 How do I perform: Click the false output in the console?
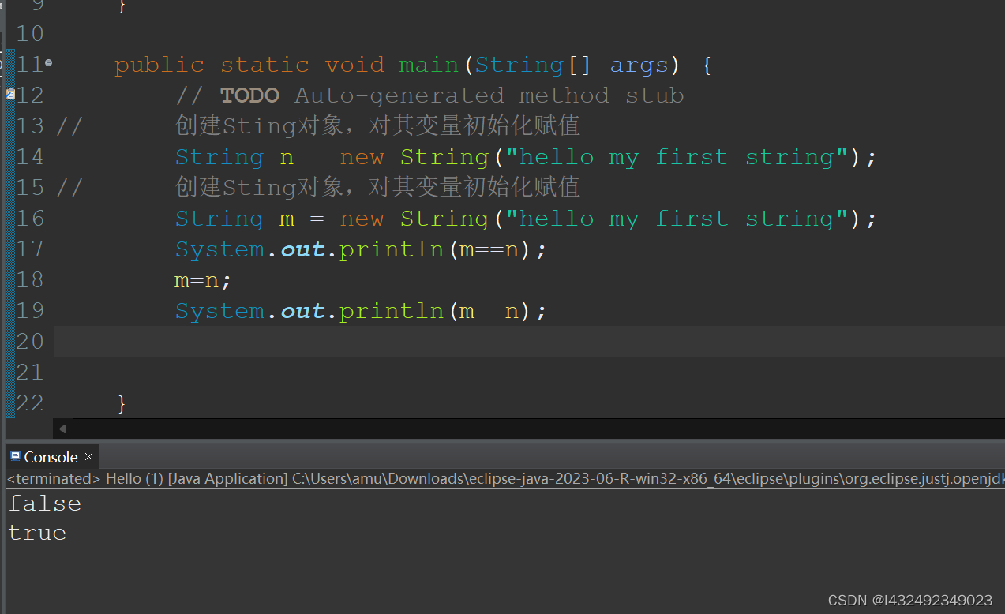coord(43,504)
